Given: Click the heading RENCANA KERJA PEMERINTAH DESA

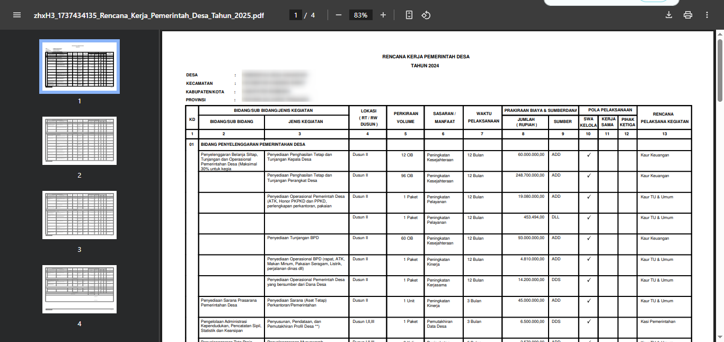Looking at the screenshot, I should 426,57.
